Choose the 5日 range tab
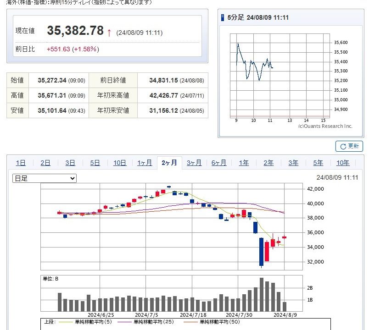Image resolution: width=369 pixels, height=330 pixels. (95, 163)
